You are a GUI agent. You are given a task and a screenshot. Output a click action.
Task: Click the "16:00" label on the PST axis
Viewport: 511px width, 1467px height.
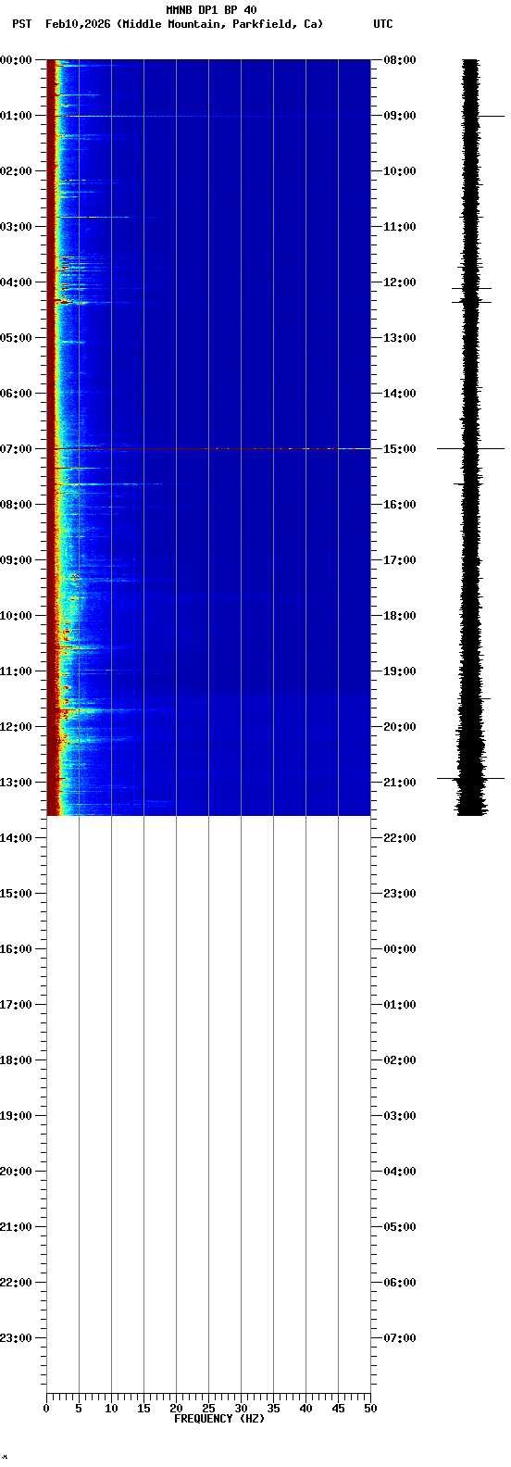pos(16,949)
